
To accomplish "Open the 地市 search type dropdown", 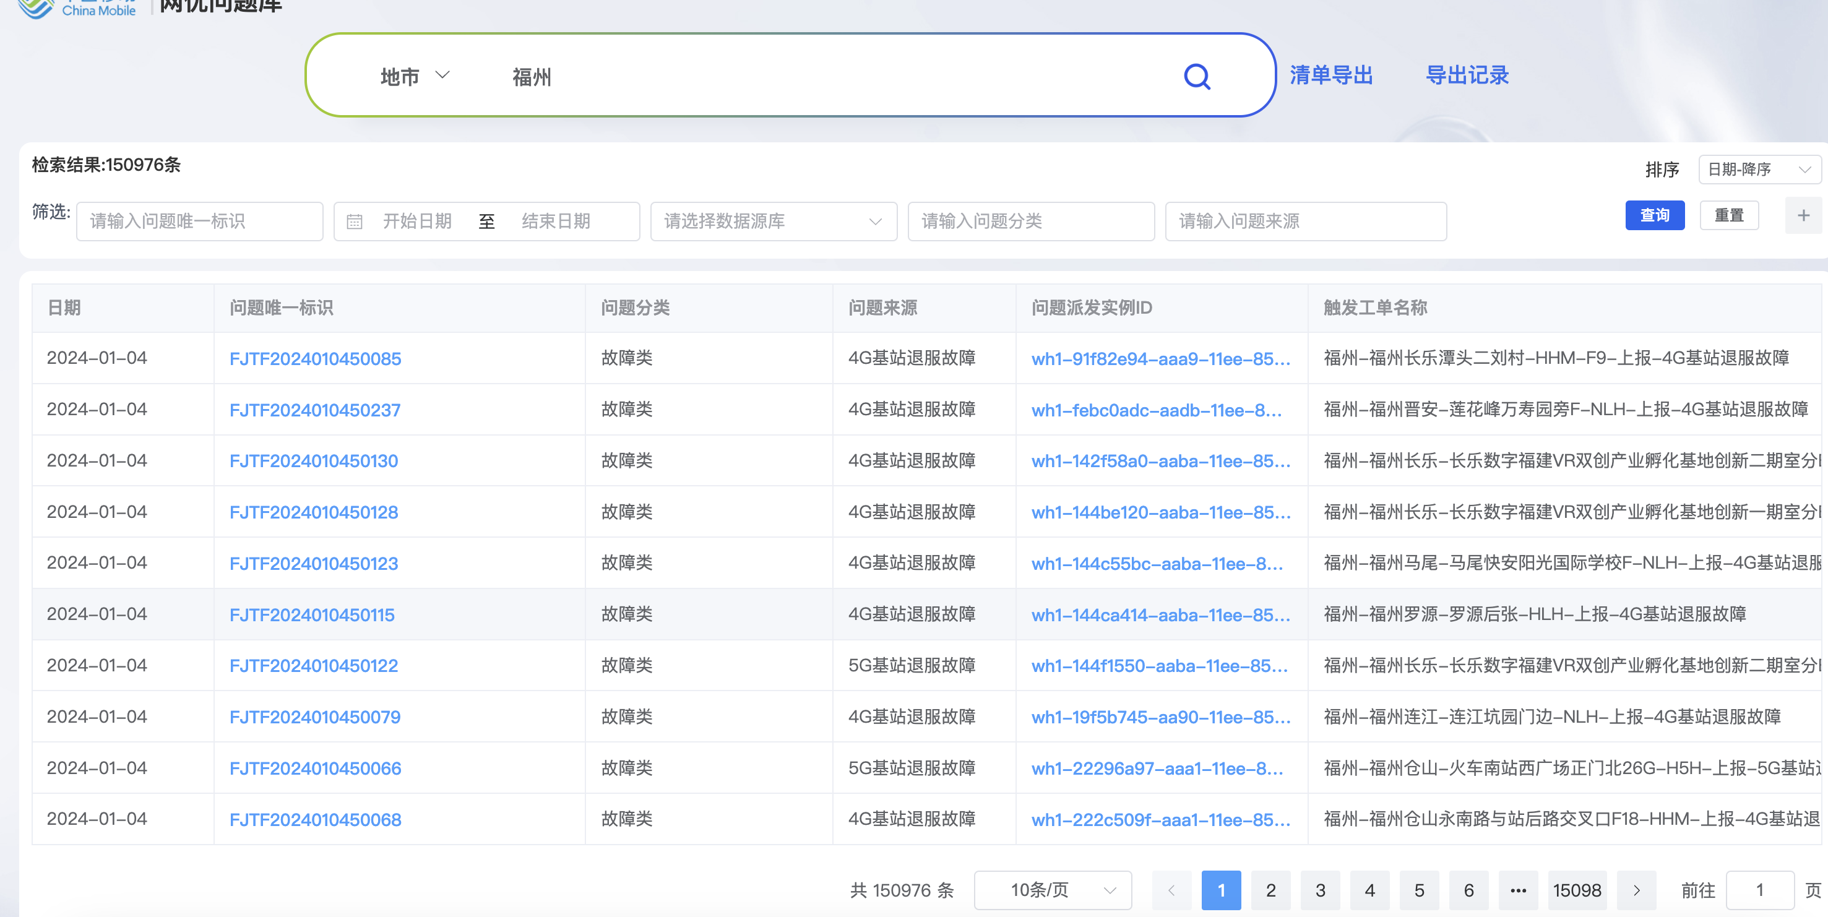I will 415,76.
